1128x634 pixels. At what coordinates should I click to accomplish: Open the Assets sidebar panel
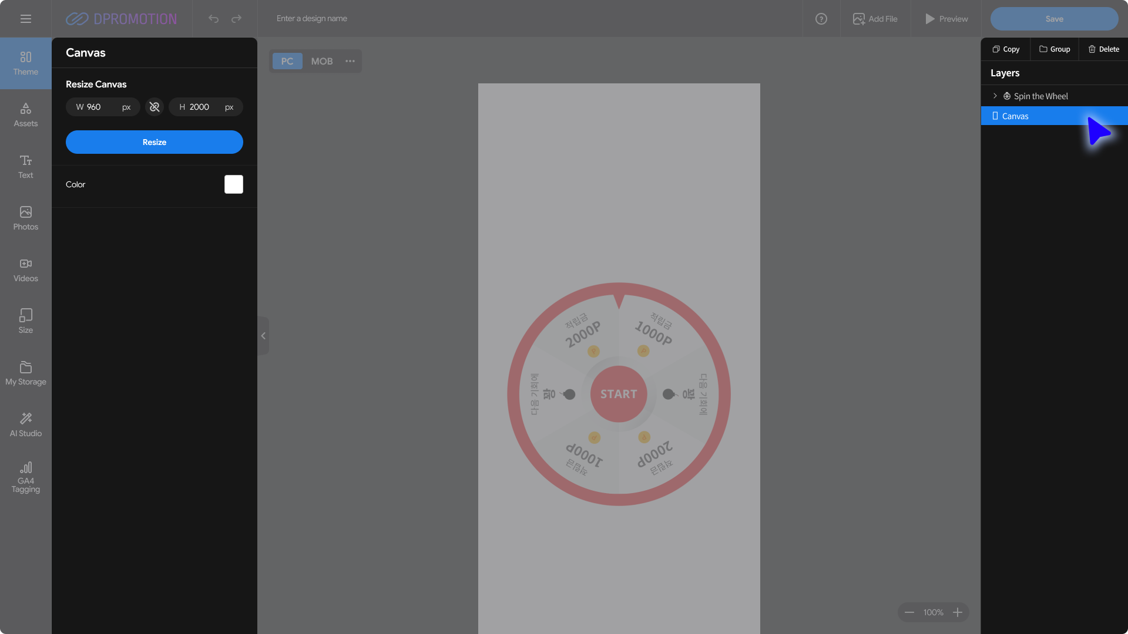pos(25,115)
